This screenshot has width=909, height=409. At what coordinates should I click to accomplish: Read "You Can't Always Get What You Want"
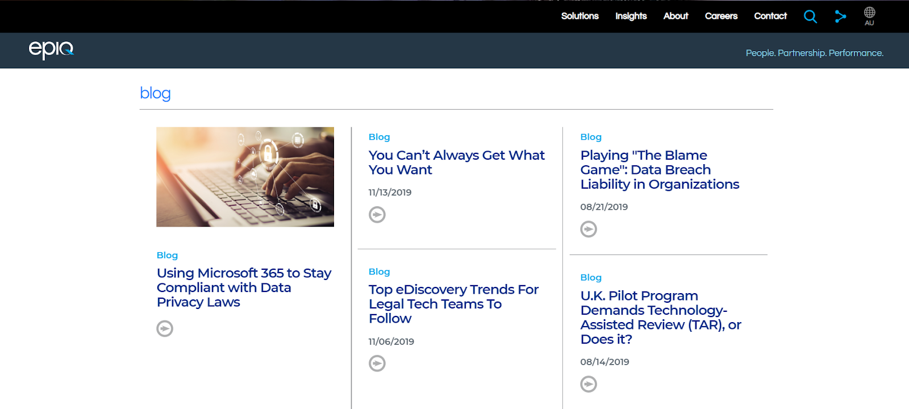(x=456, y=162)
